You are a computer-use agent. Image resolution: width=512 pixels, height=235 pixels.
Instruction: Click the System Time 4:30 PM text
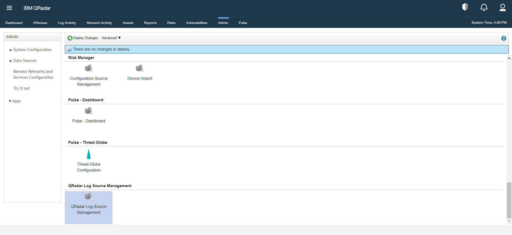(x=489, y=23)
